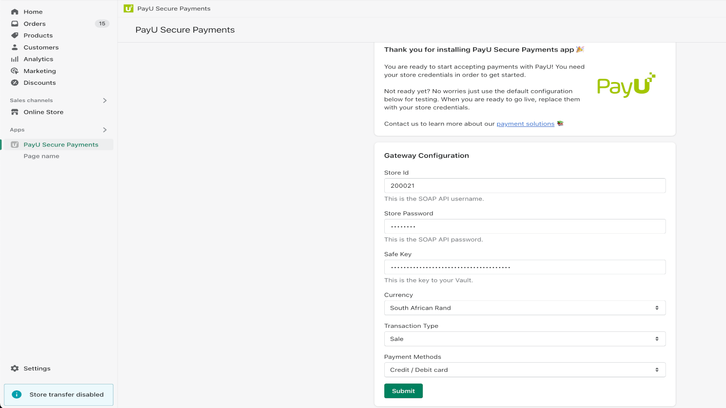Expand the Apps section chevron

[105, 130]
